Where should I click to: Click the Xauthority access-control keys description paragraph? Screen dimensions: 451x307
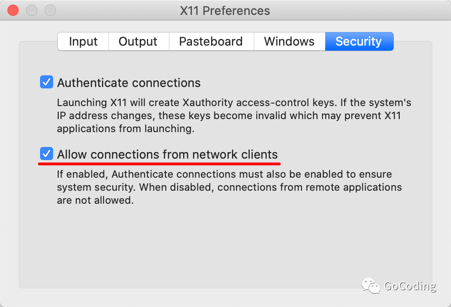tap(234, 115)
